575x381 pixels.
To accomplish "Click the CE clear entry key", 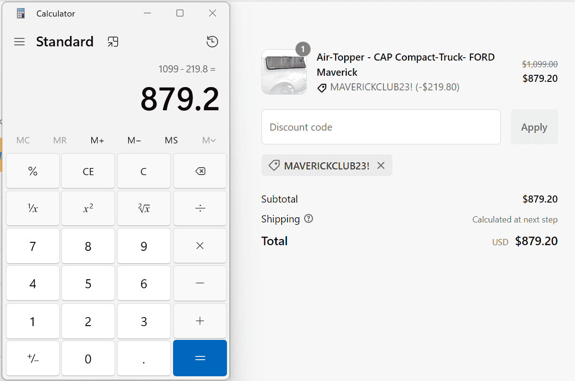I will pos(88,171).
